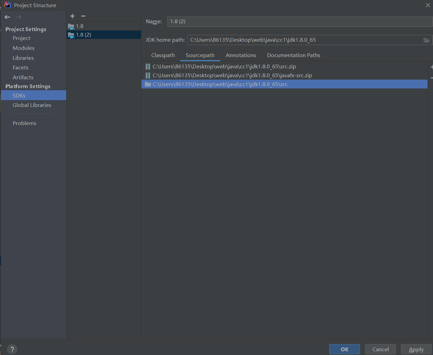Browse JDK home path folder icon
433x355 pixels.
427,40
